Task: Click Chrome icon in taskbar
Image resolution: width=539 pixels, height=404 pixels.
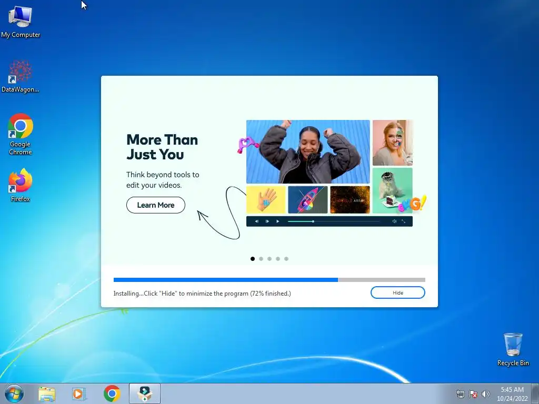Action: point(112,393)
